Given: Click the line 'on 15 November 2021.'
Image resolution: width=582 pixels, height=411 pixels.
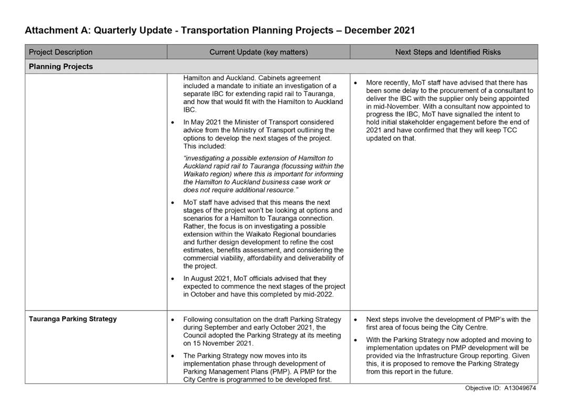Looking at the screenshot, I should [x=219, y=344].
